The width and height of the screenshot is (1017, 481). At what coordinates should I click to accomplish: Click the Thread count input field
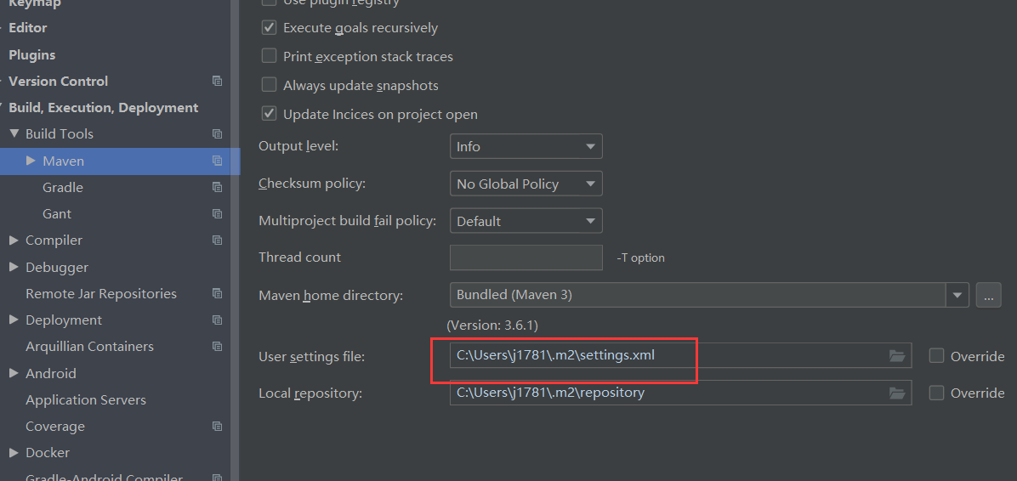click(x=526, y=257)
